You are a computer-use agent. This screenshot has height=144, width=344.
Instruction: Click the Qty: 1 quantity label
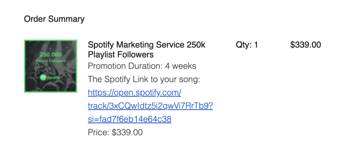247,45
